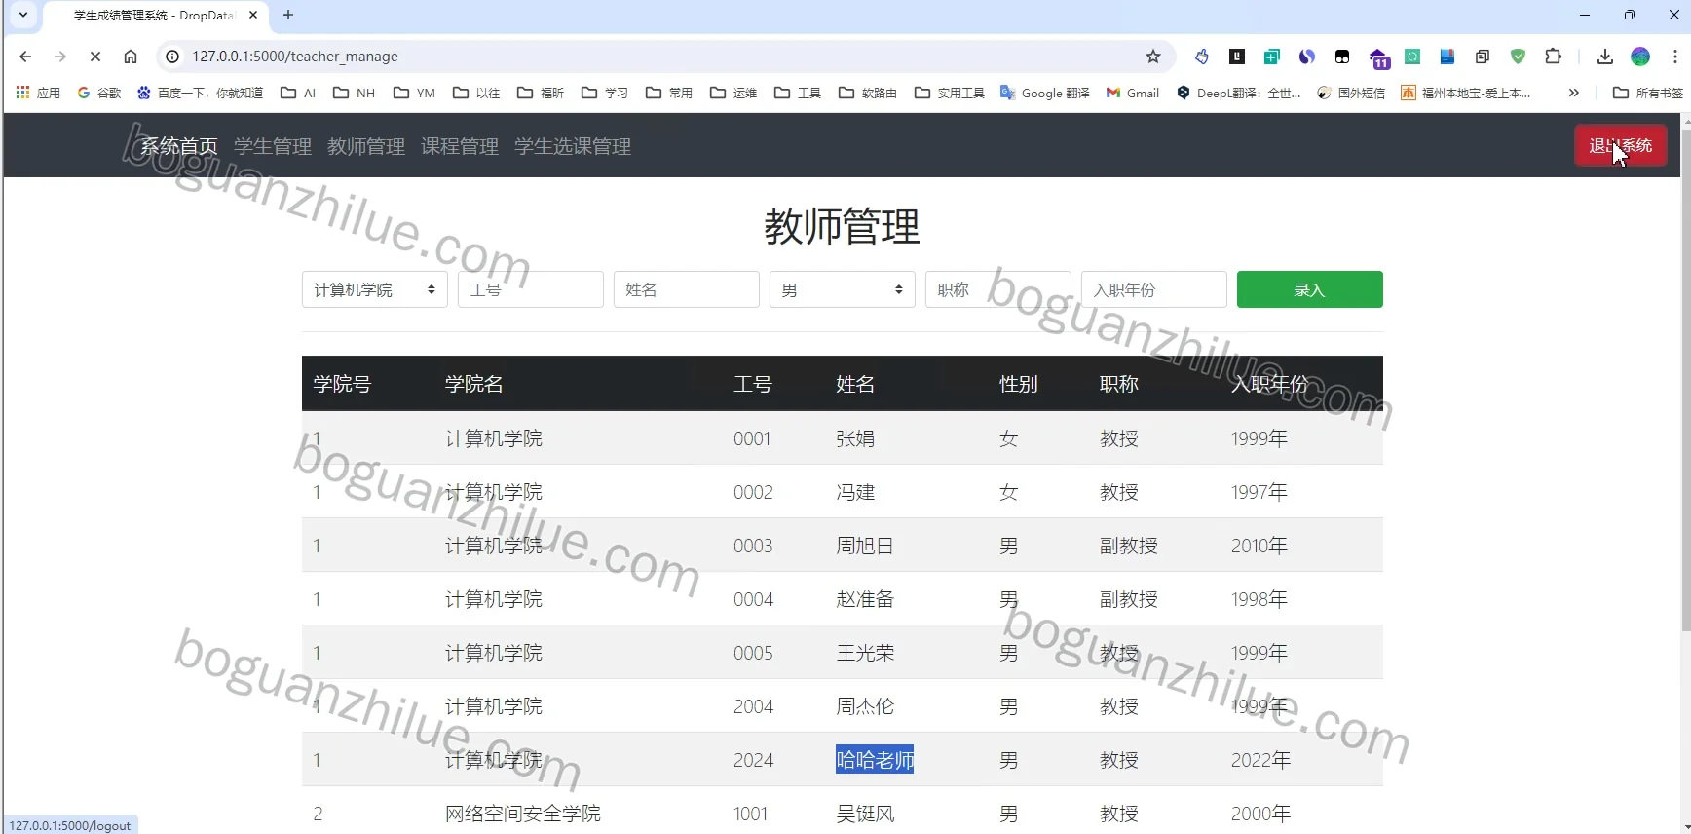The width and height of the screenshot is (1691, 834).
Task: Stop loading the page with the X button
Action: pos(95,57)
